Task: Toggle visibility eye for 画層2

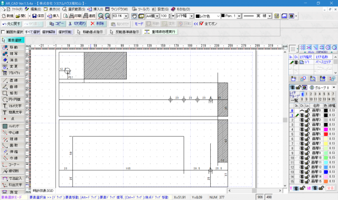Action: coord(302,120)
